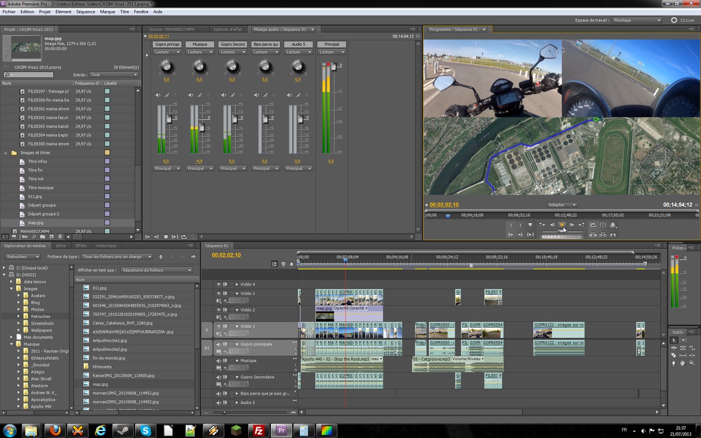Click the program timecode 00;02;02;10
701x438 pixels.
tap(444, 205)
